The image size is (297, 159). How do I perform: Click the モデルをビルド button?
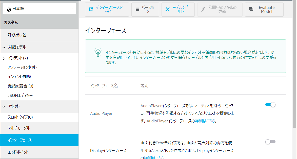click(178, 9)
